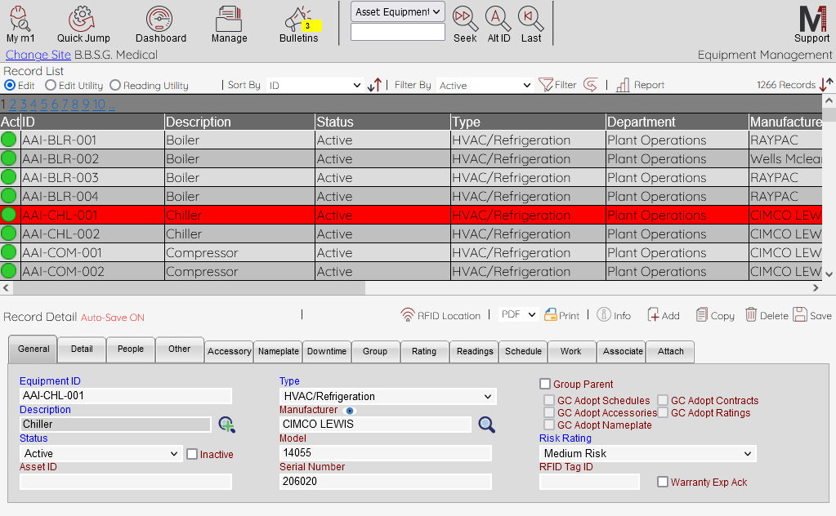
Task: Open the Filter By dropdown
Action: (x=484, y=85)
